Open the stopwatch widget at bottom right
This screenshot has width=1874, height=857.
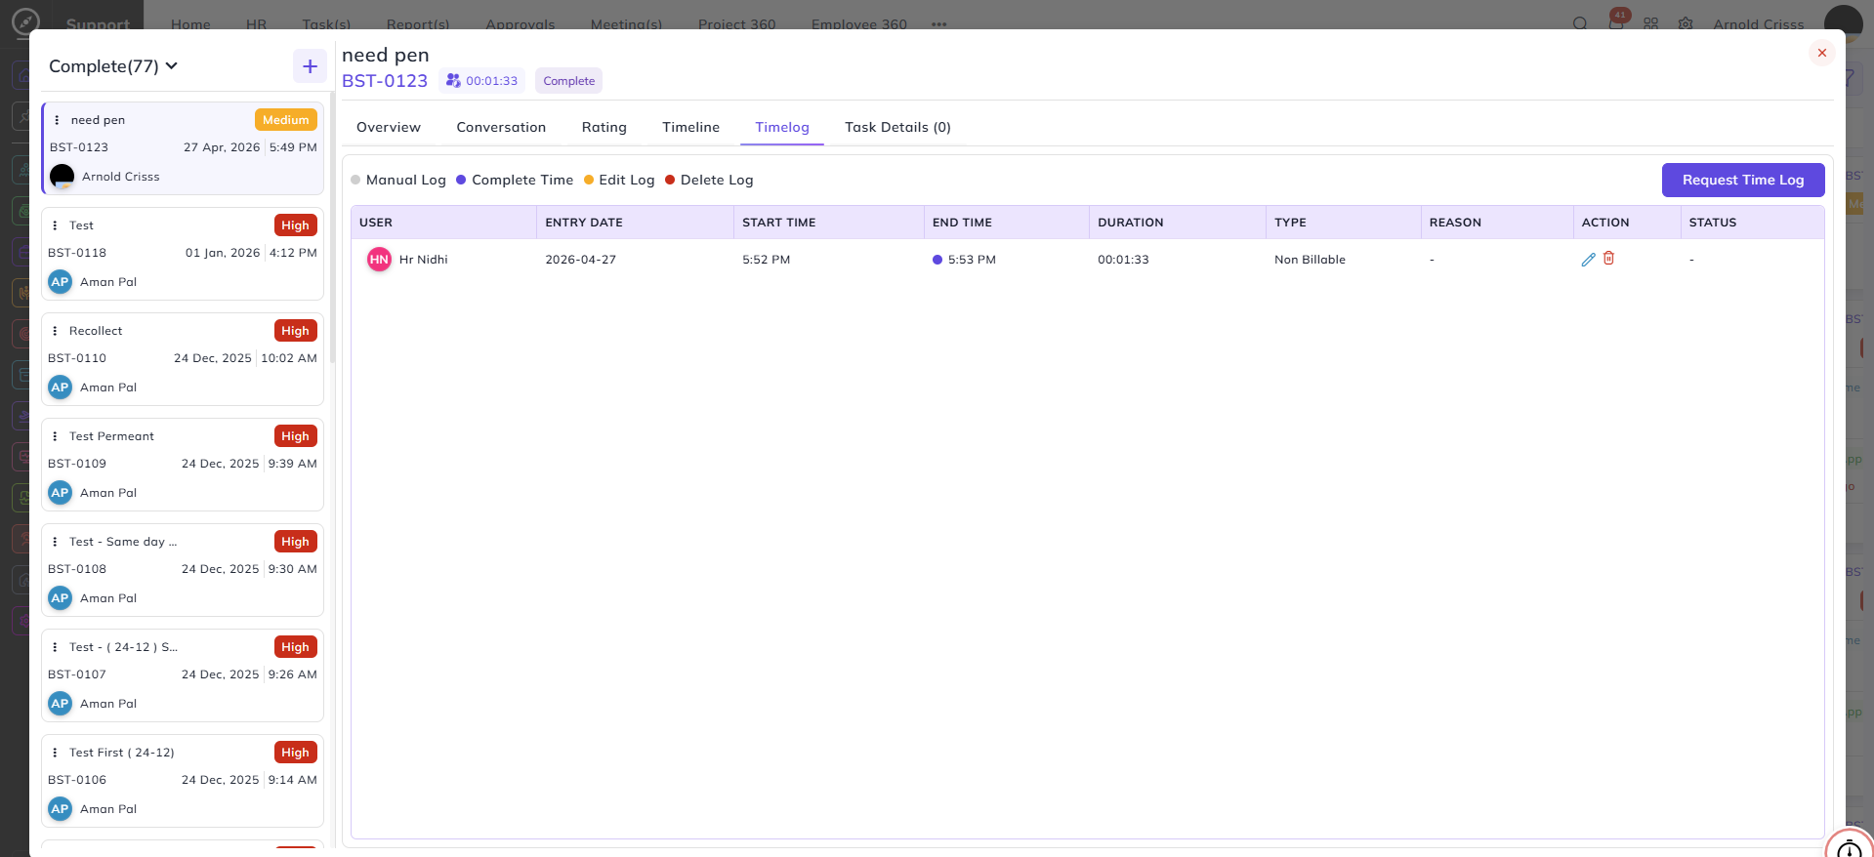click(x=1849, y=845)
